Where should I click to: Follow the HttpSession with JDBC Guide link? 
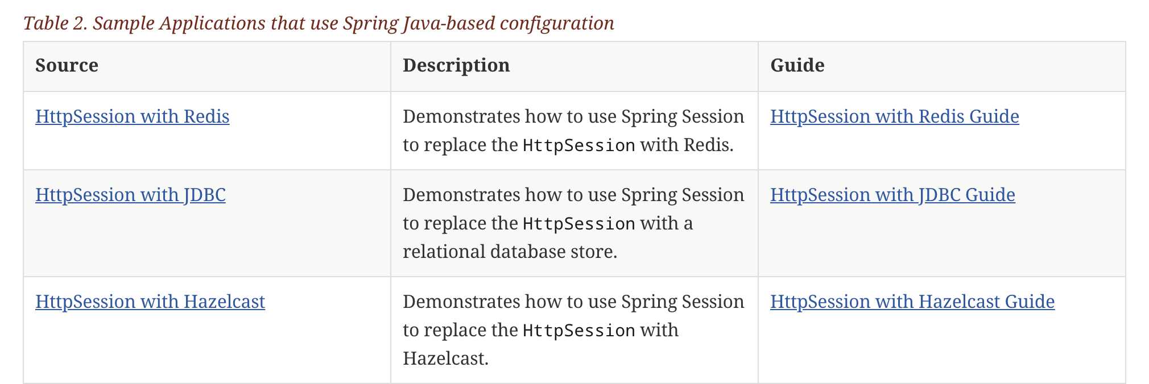(892, 195)
